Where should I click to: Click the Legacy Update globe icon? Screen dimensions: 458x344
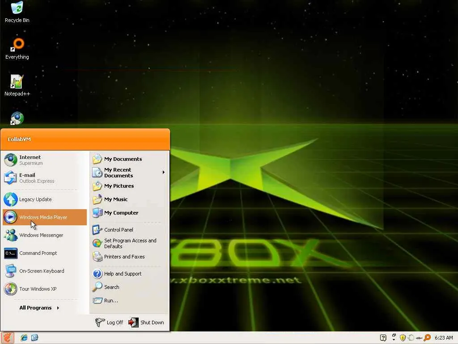pos(11,199)
